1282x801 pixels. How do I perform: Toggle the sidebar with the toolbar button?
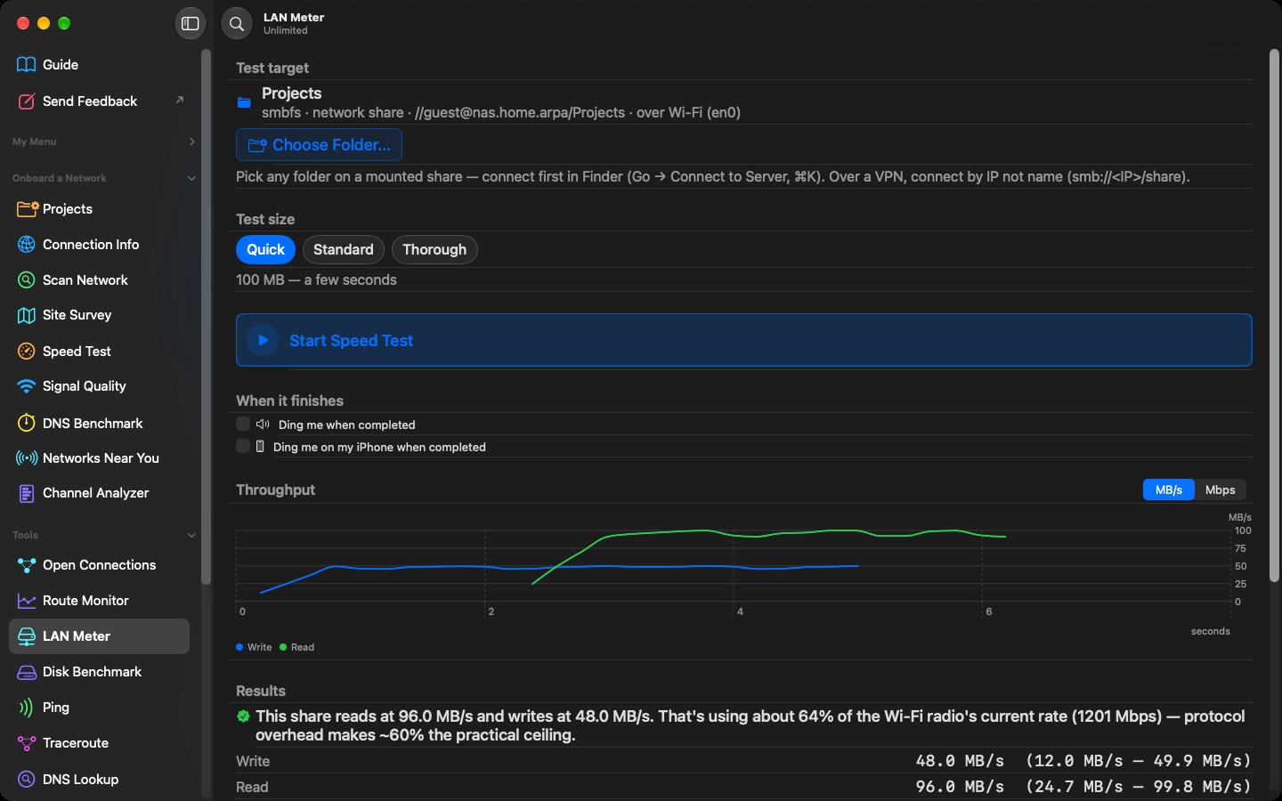pyautogui.click(x=190, y=24)
